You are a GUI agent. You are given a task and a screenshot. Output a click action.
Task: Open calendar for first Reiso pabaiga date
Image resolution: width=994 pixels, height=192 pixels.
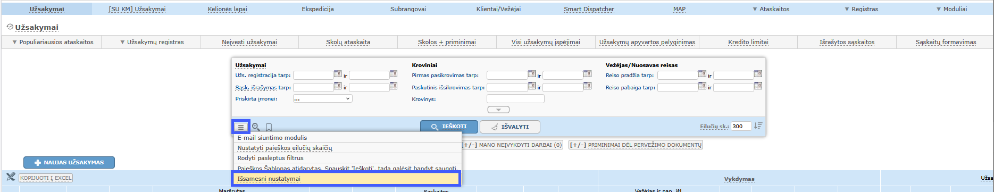pyautogui.click(x=703, y=86)
